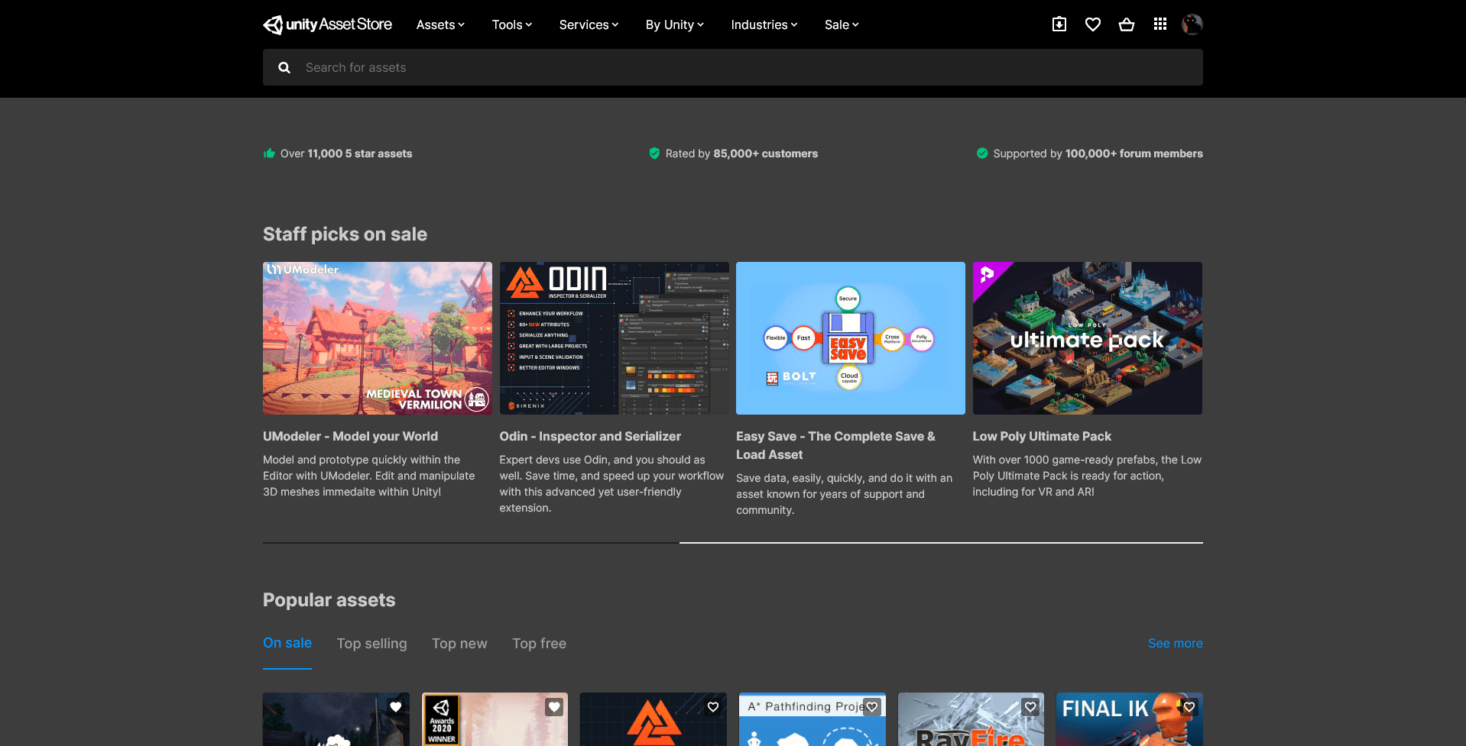Switch to the Top selling tab
Screen dimensions: 1466x746
[x=371, y=644]
